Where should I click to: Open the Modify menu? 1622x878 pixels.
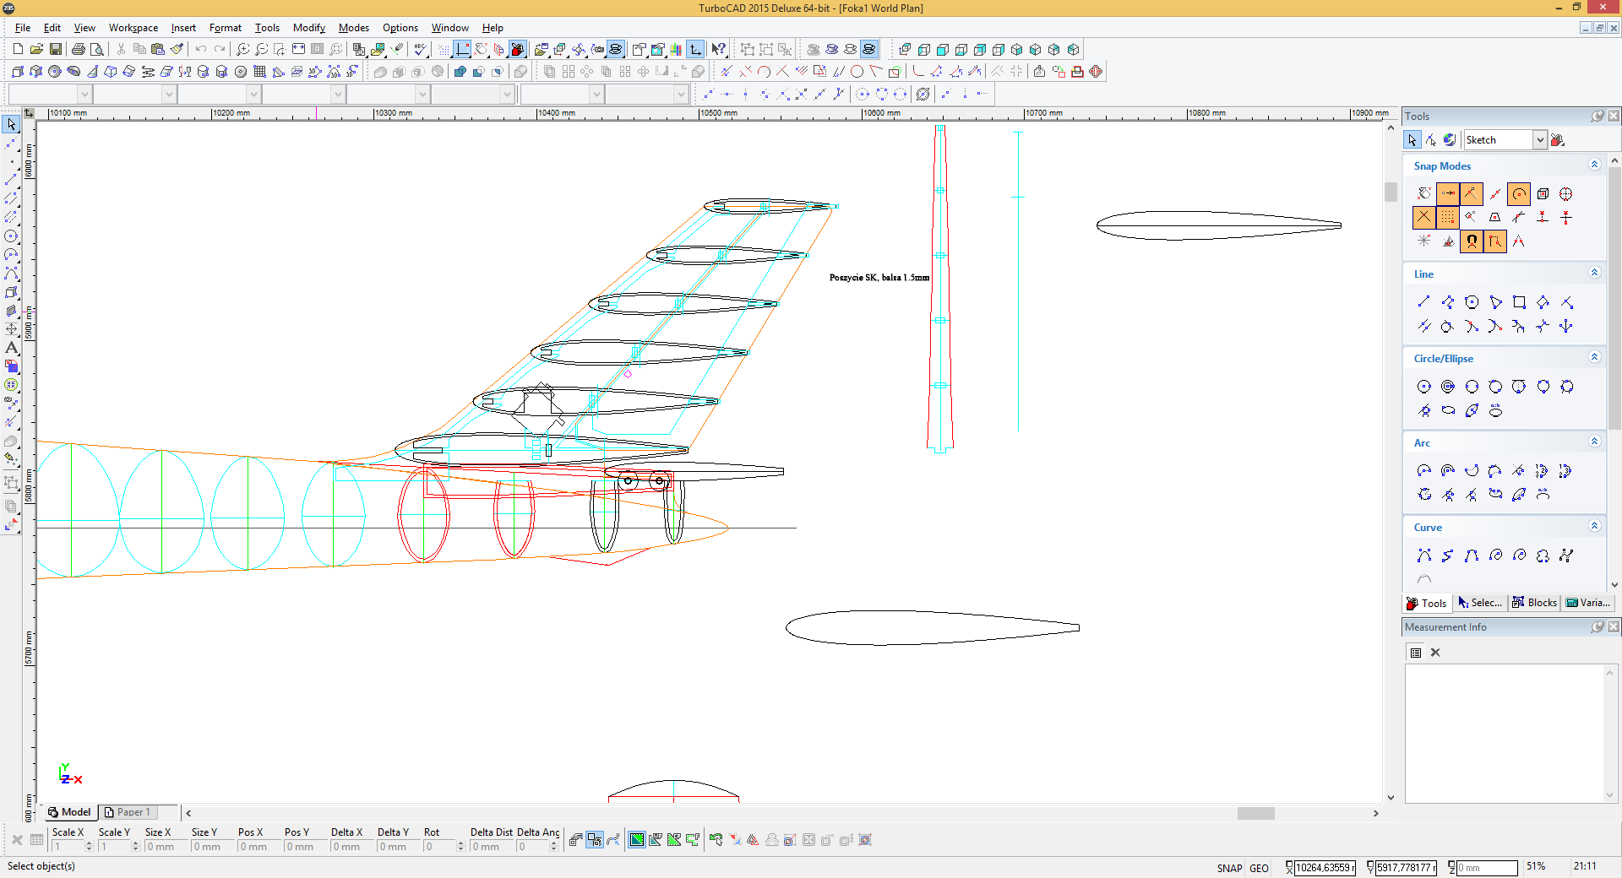click(x=308, y=28)
